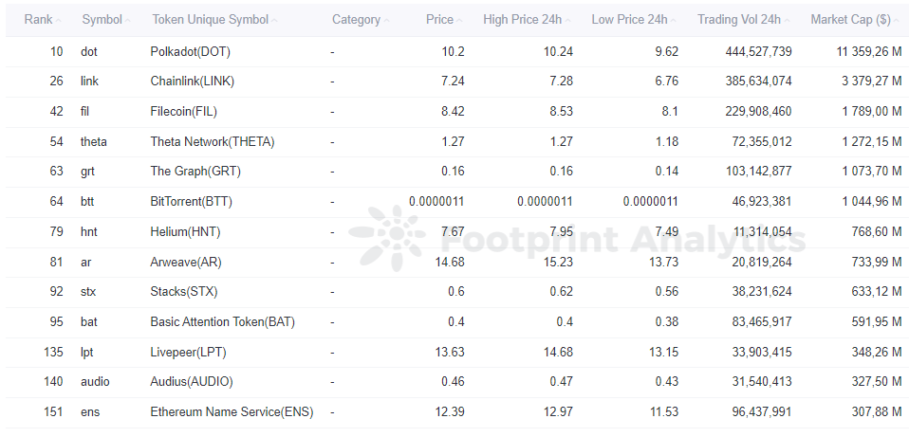The image size is (909, 437).
Task: Select the Ethereum Name Service(ENS) cell
Action: (x=232, y=412)
